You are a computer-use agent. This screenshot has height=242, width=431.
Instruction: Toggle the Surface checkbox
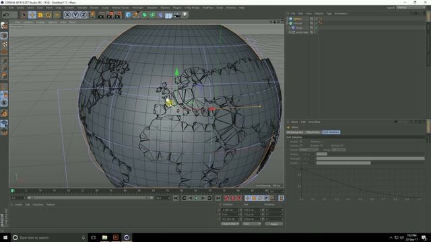pyautogui.click(x=301, y=145)
